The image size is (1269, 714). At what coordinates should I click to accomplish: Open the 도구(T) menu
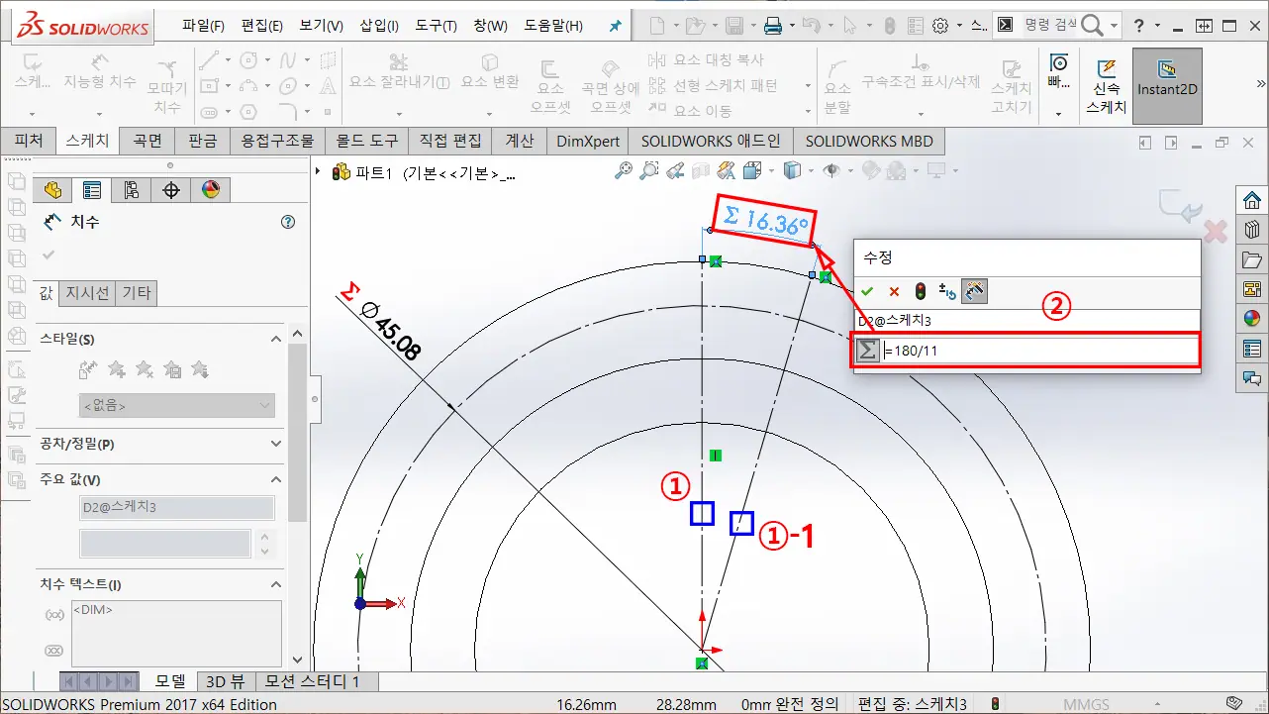point(436,26)
